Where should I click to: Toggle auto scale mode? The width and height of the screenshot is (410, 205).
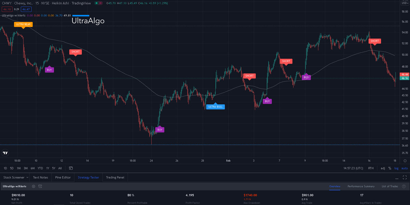pos(405,168)
